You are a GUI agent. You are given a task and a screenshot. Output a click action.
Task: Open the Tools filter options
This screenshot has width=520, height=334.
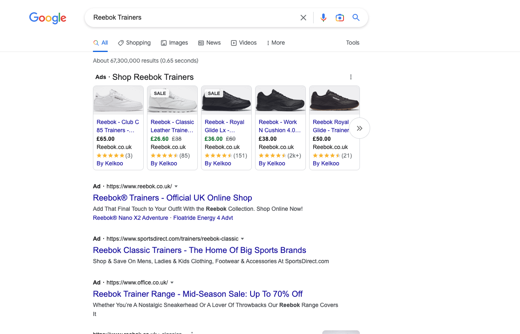click(353, 43)
